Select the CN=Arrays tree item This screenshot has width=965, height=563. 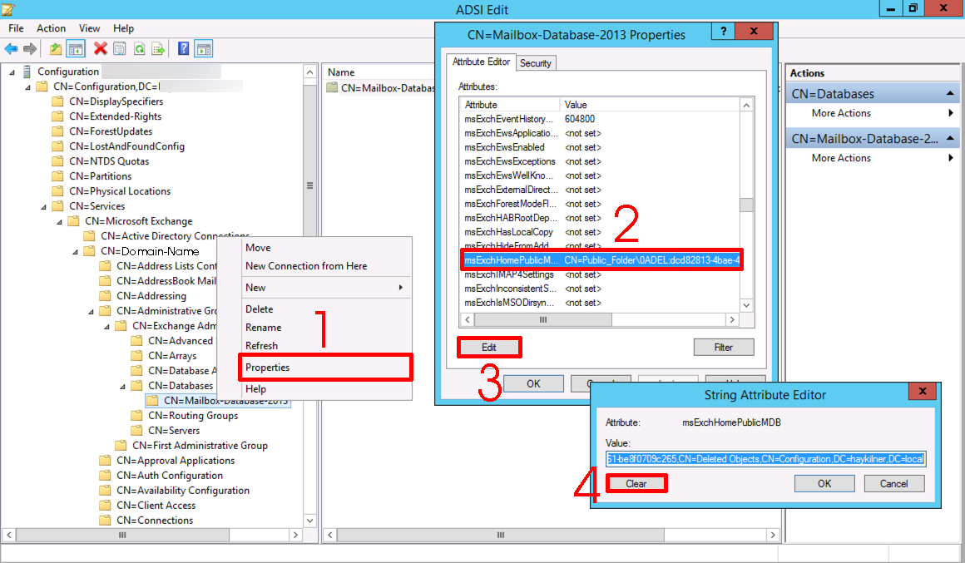tap(171, 356)
